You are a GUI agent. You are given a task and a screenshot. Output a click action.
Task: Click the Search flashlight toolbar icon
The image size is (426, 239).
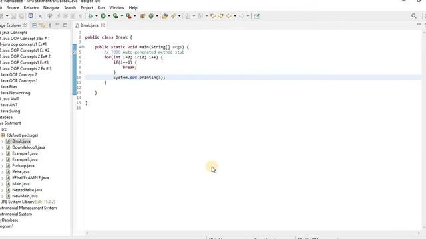[x=173, y=16]
